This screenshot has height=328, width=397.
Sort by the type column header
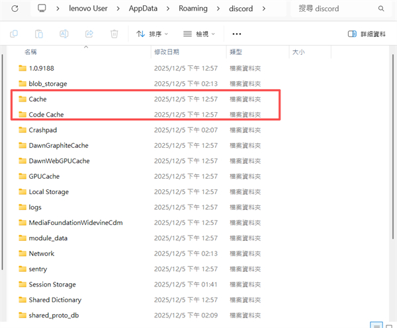point(236,52)
